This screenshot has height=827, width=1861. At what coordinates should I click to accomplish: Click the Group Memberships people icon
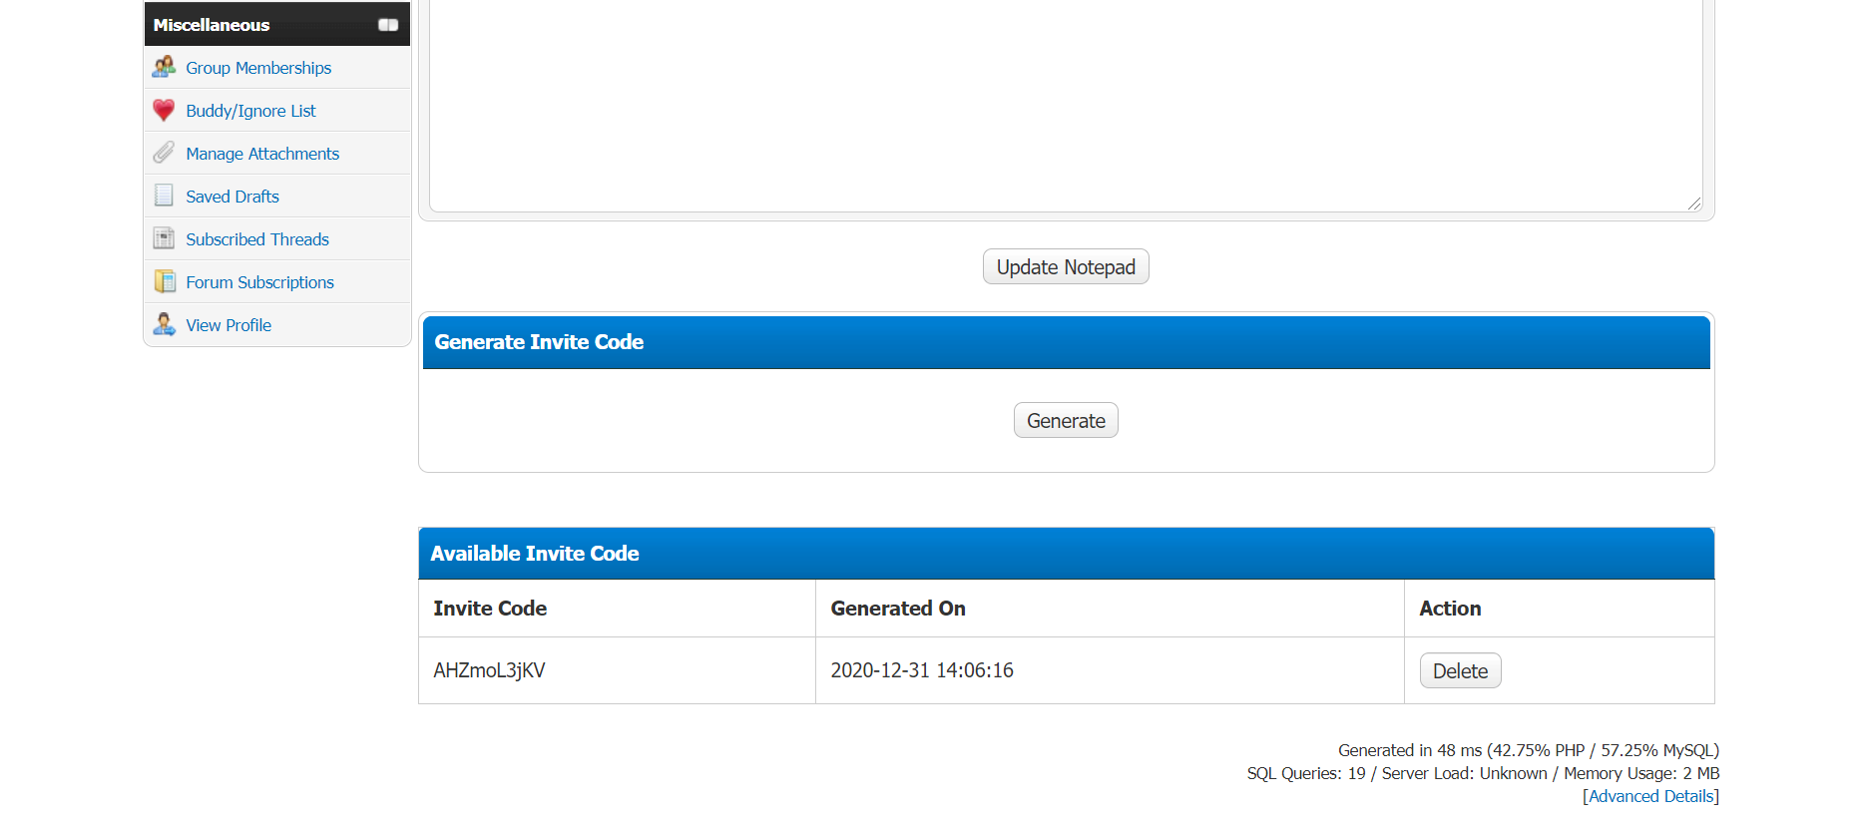pyautogui.click(x=164, y=68)
